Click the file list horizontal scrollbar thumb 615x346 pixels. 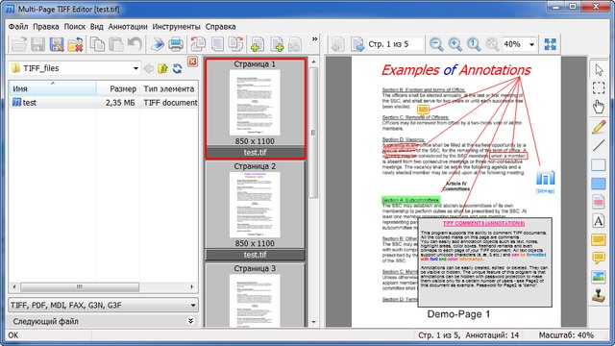coord(80,287)
